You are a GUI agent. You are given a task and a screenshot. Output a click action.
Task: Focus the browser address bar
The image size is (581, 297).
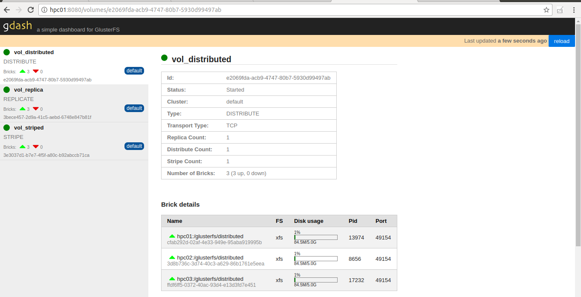(294, 10)
